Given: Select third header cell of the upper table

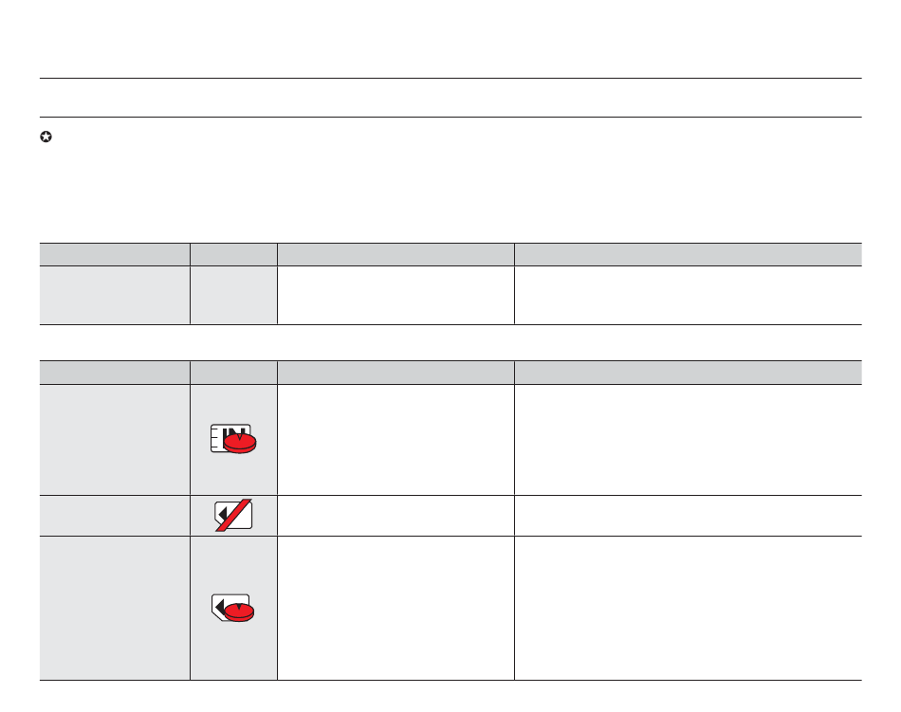Looking at the screenshot, I should click(395, 254).
